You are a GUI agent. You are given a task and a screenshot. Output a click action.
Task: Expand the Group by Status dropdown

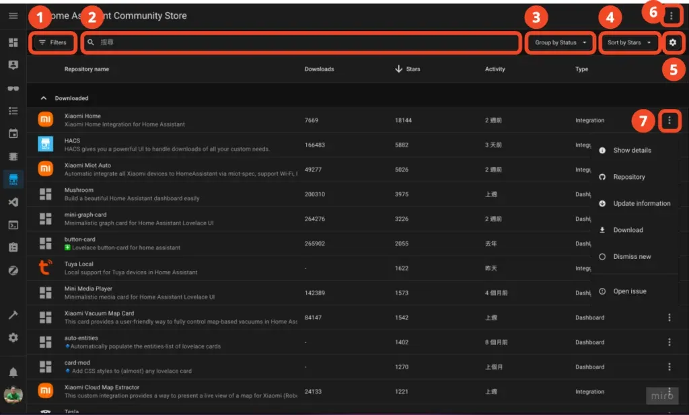pyautogui.click(x=560, y=42)
